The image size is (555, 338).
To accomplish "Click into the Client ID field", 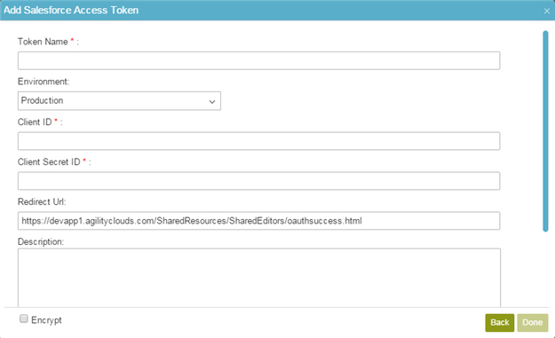I will [x=258, y=141].
